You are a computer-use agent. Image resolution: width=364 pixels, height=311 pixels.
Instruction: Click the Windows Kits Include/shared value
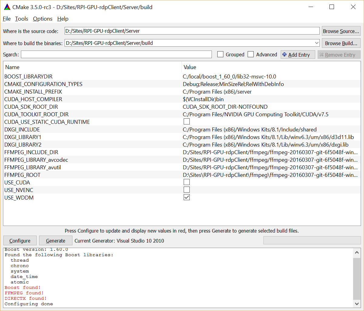(x=250, y=130)
